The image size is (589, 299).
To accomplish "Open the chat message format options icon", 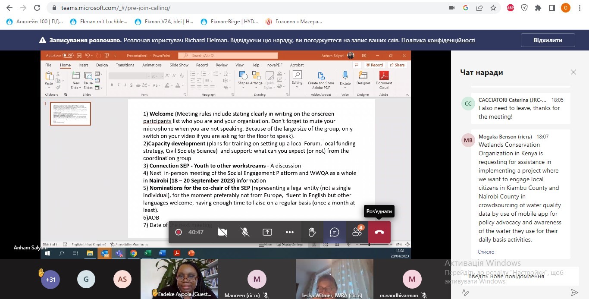I will 466,293.
